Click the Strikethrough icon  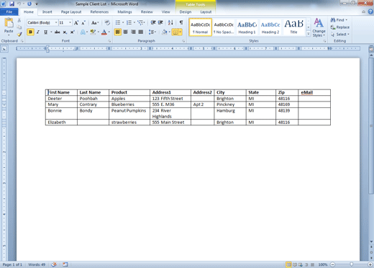point(57,32)
